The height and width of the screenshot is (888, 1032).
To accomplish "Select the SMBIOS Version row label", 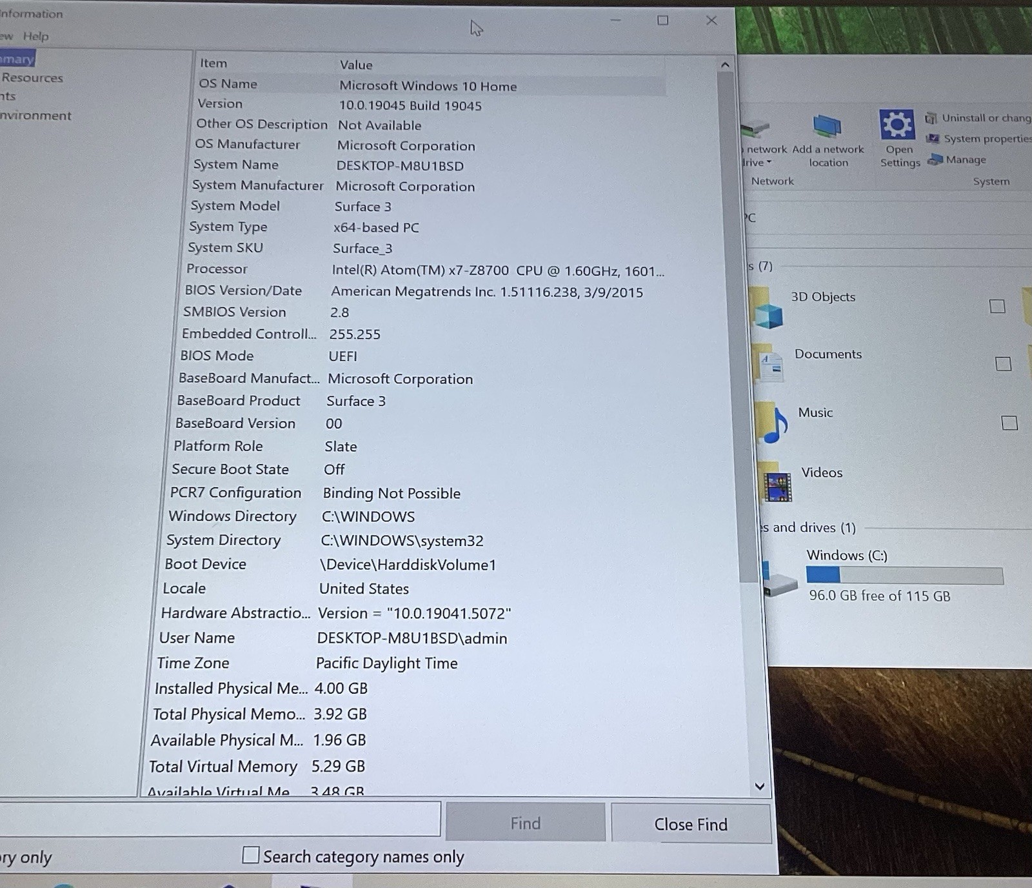I will tap(234, 312).
